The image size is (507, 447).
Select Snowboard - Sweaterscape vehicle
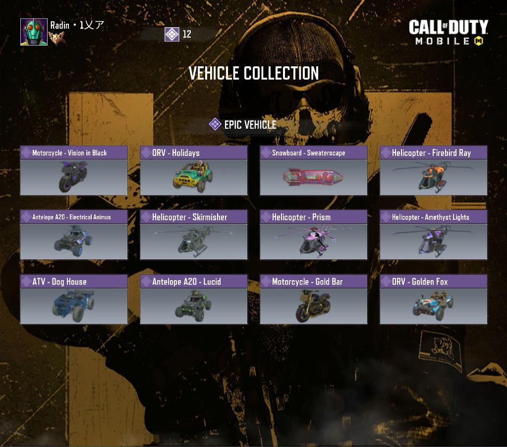pos(314,170)
